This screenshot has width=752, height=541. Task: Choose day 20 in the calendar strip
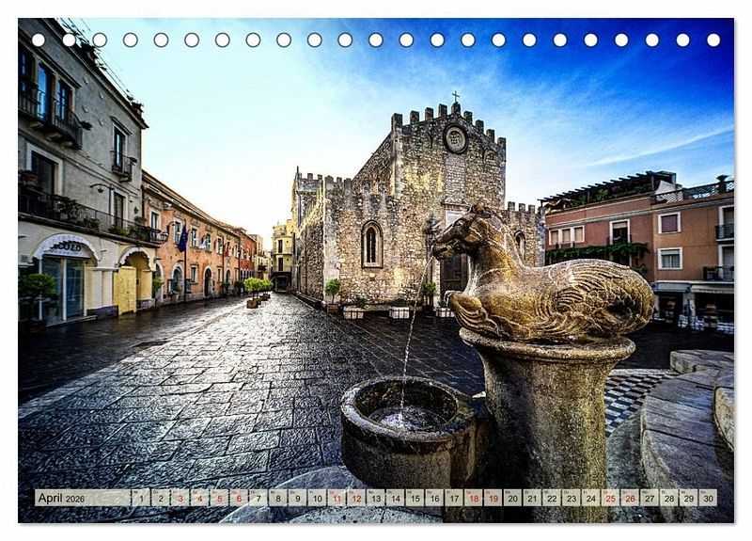[x=512, y=498]
